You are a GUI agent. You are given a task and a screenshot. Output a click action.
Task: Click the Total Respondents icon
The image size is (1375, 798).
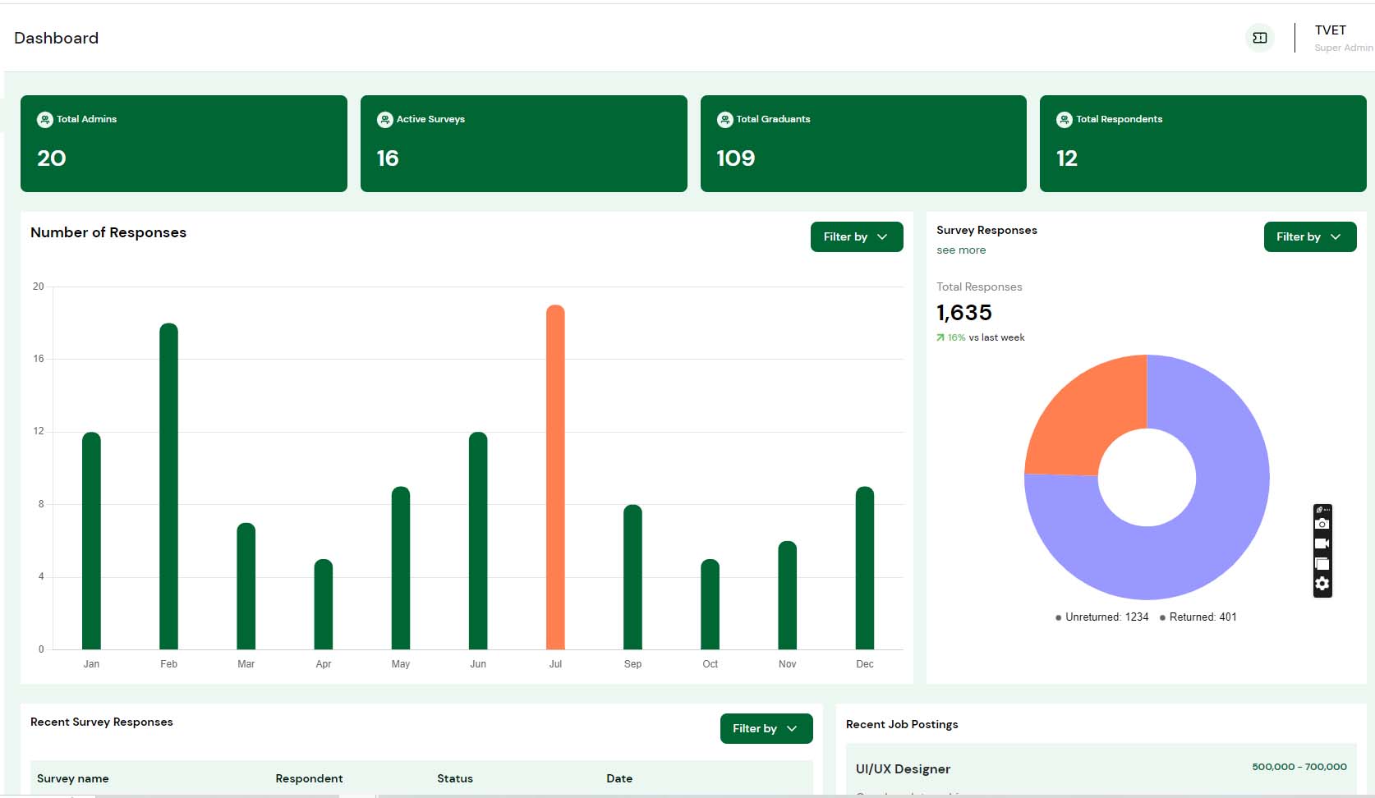[x=1064, y=119]
